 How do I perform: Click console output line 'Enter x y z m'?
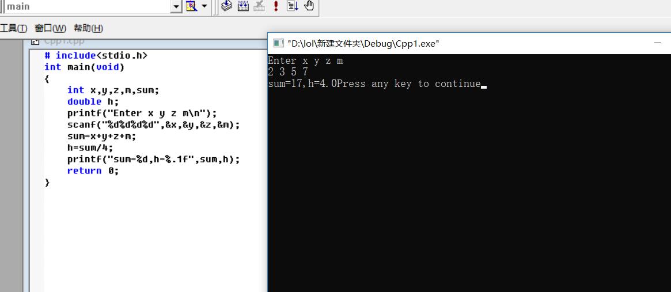pos(305,61)
